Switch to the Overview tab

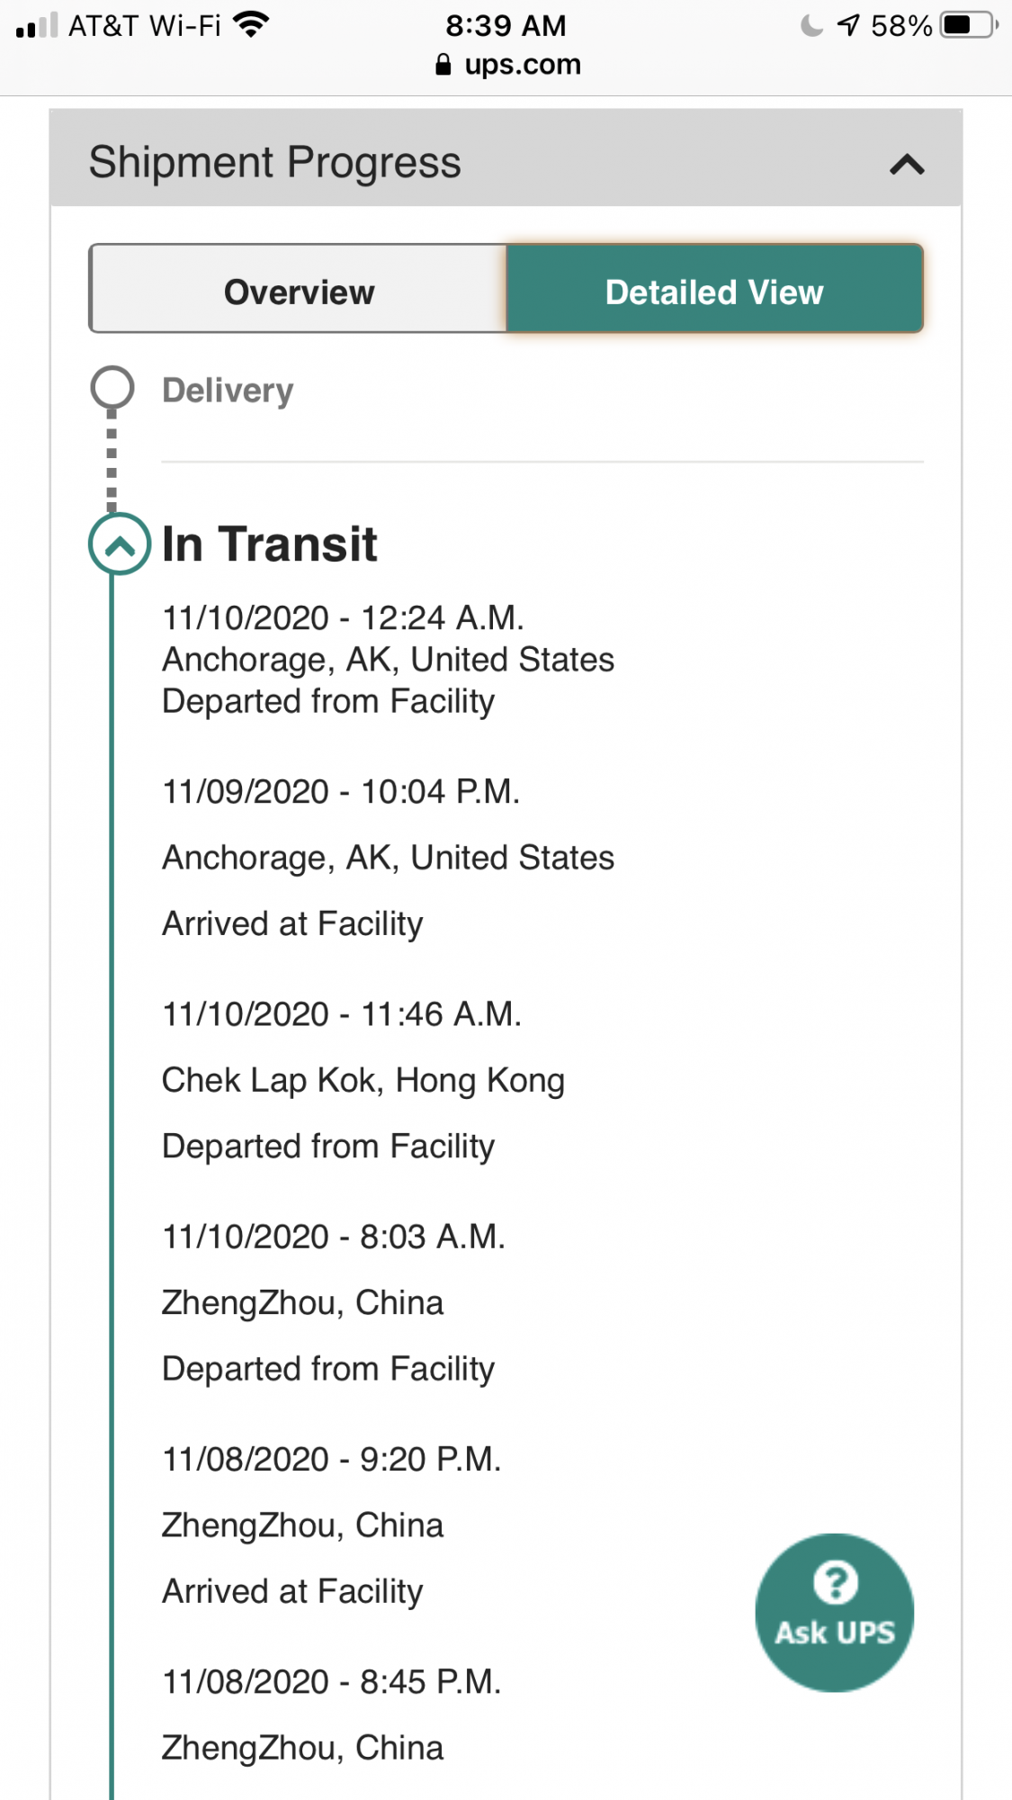[299, 292]
